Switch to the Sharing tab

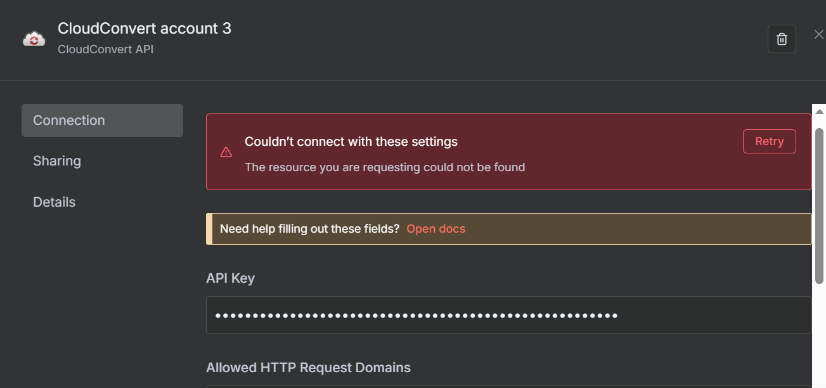pyautogui.click(x=57, y=161)
